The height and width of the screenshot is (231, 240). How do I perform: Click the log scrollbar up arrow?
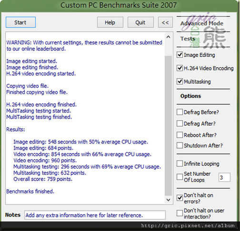(x=169, y=37)
